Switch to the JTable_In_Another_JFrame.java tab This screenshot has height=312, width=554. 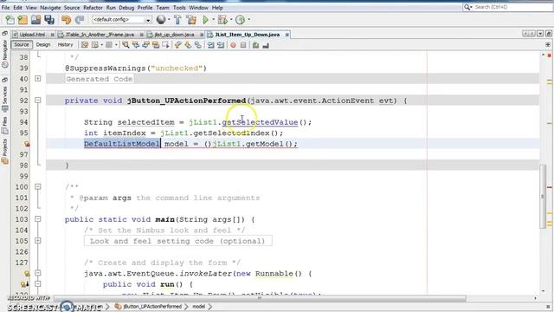click(100, 35)
